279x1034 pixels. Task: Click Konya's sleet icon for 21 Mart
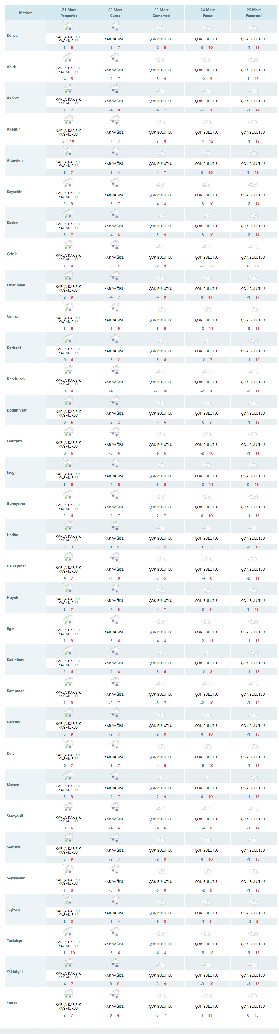tap(69, 27)
